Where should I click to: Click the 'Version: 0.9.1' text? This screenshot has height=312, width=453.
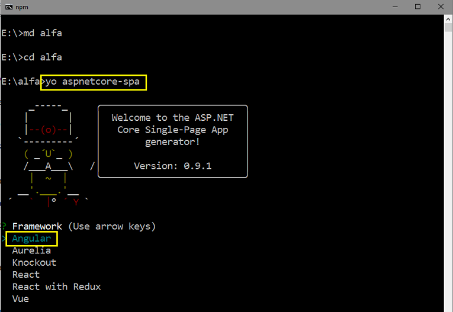(x=173, y=166)
